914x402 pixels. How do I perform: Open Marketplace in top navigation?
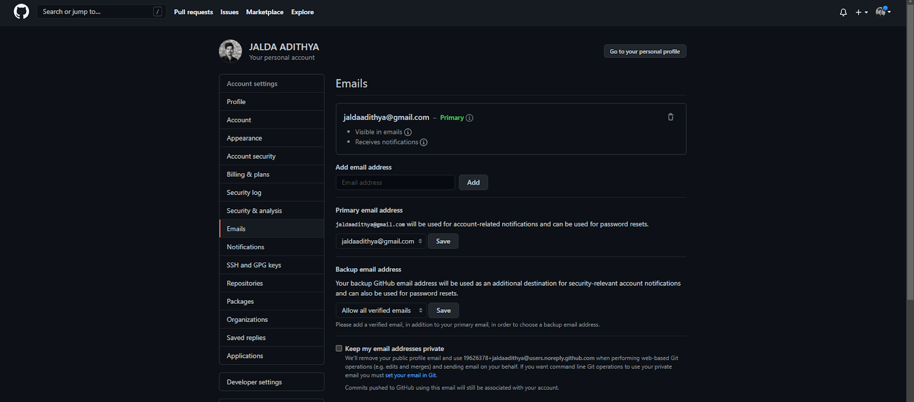click(264, 12)
